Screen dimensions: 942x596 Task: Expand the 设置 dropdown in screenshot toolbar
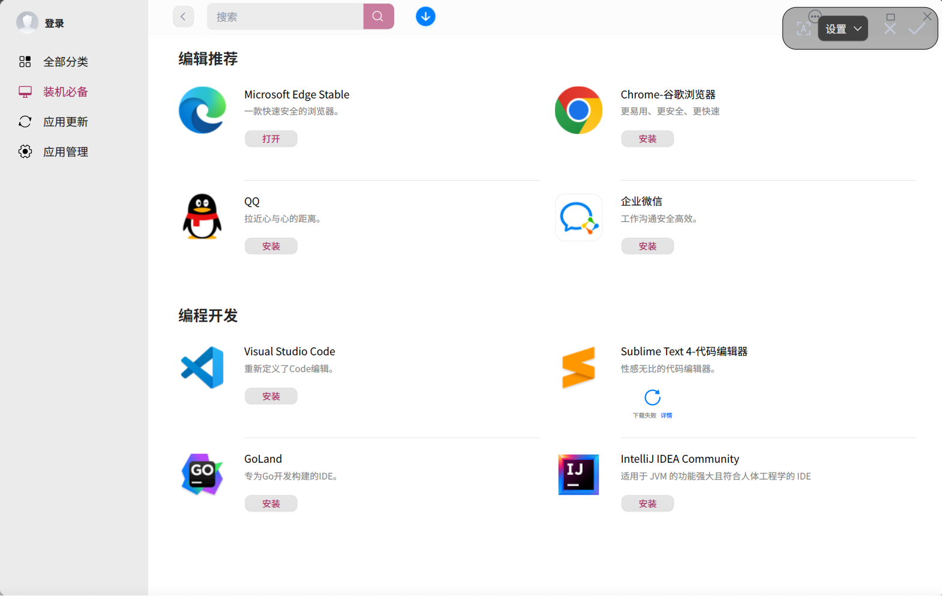pos(843,29)
